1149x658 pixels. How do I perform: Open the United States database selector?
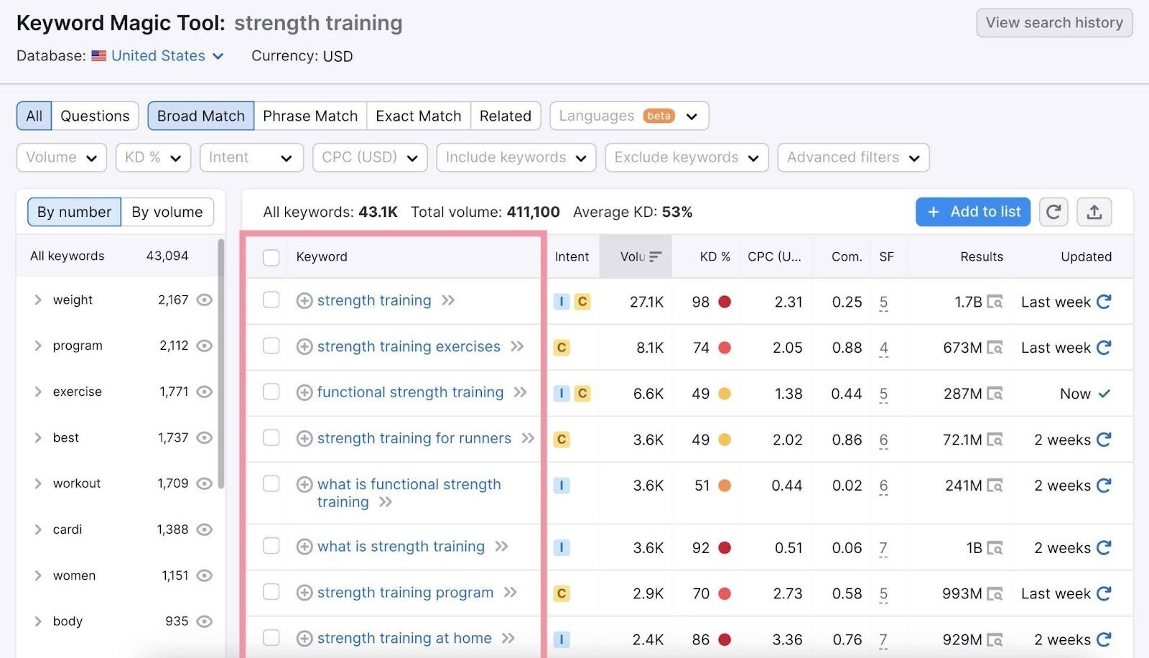(157, 56)
